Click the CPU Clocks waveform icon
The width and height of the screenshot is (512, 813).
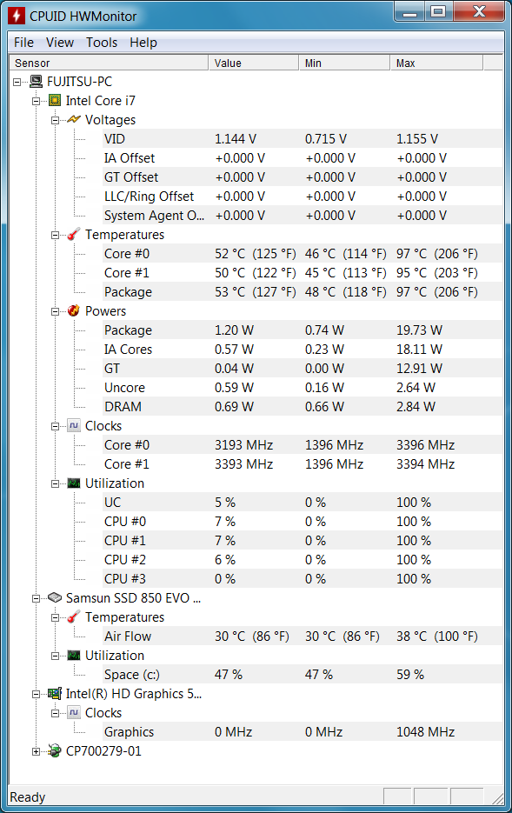pos(74,426)
